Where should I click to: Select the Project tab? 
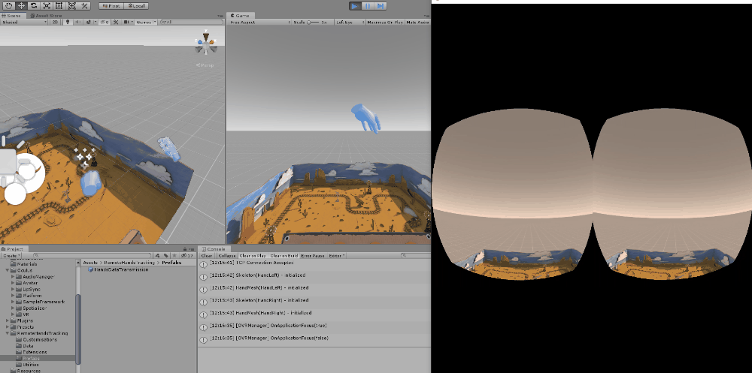pyautogui.click(x=15, y=249)
